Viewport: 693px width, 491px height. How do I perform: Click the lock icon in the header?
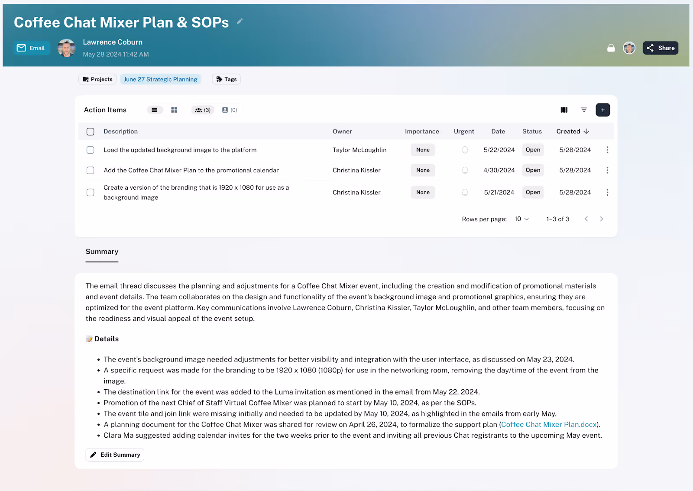(x=611, y=48)
